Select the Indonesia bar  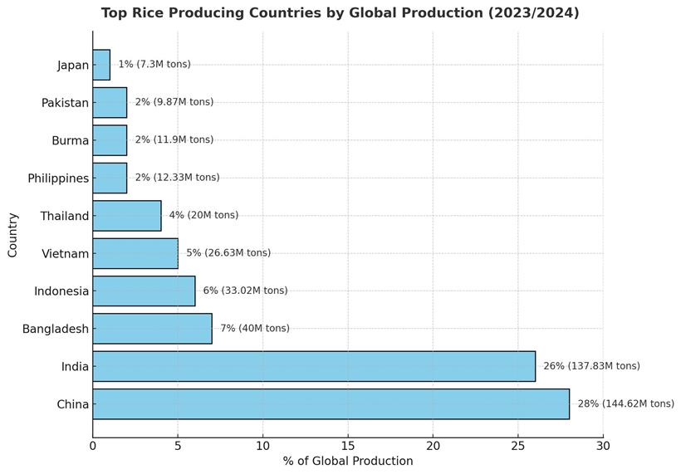144,291
